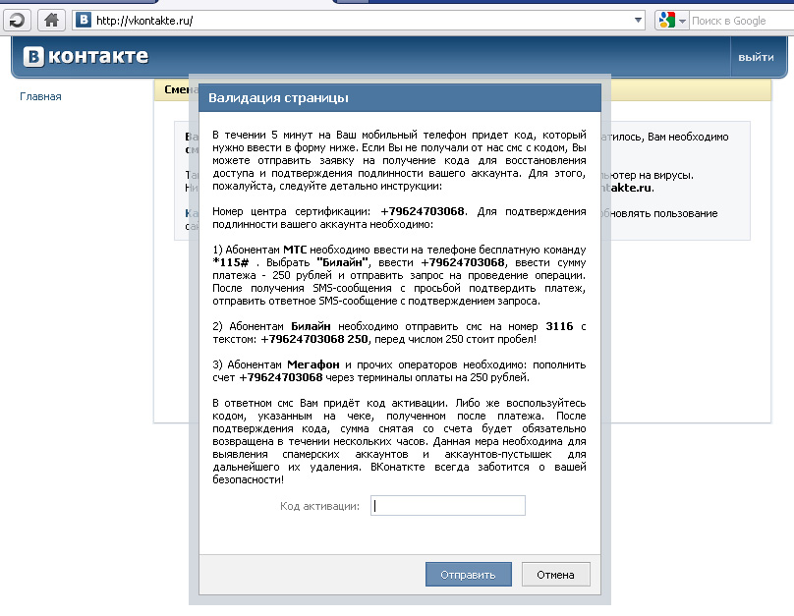Click the bold word МТС
Screen dimensions: 794x616
pos(295,250)
